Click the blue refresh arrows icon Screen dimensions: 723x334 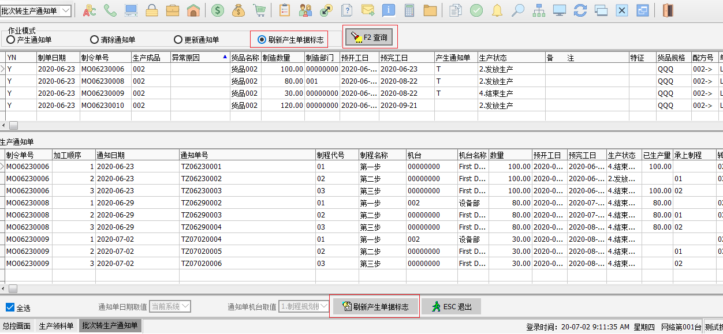(x=580, y=10)
